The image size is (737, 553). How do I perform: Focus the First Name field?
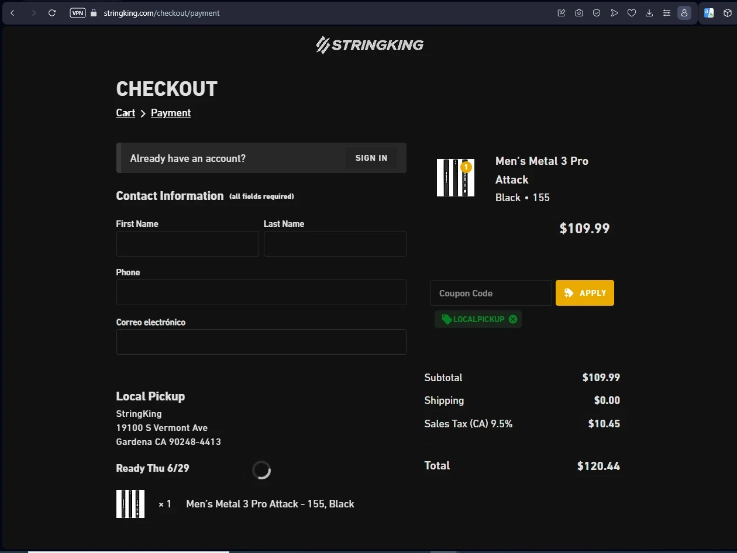(x=187, y=244)
